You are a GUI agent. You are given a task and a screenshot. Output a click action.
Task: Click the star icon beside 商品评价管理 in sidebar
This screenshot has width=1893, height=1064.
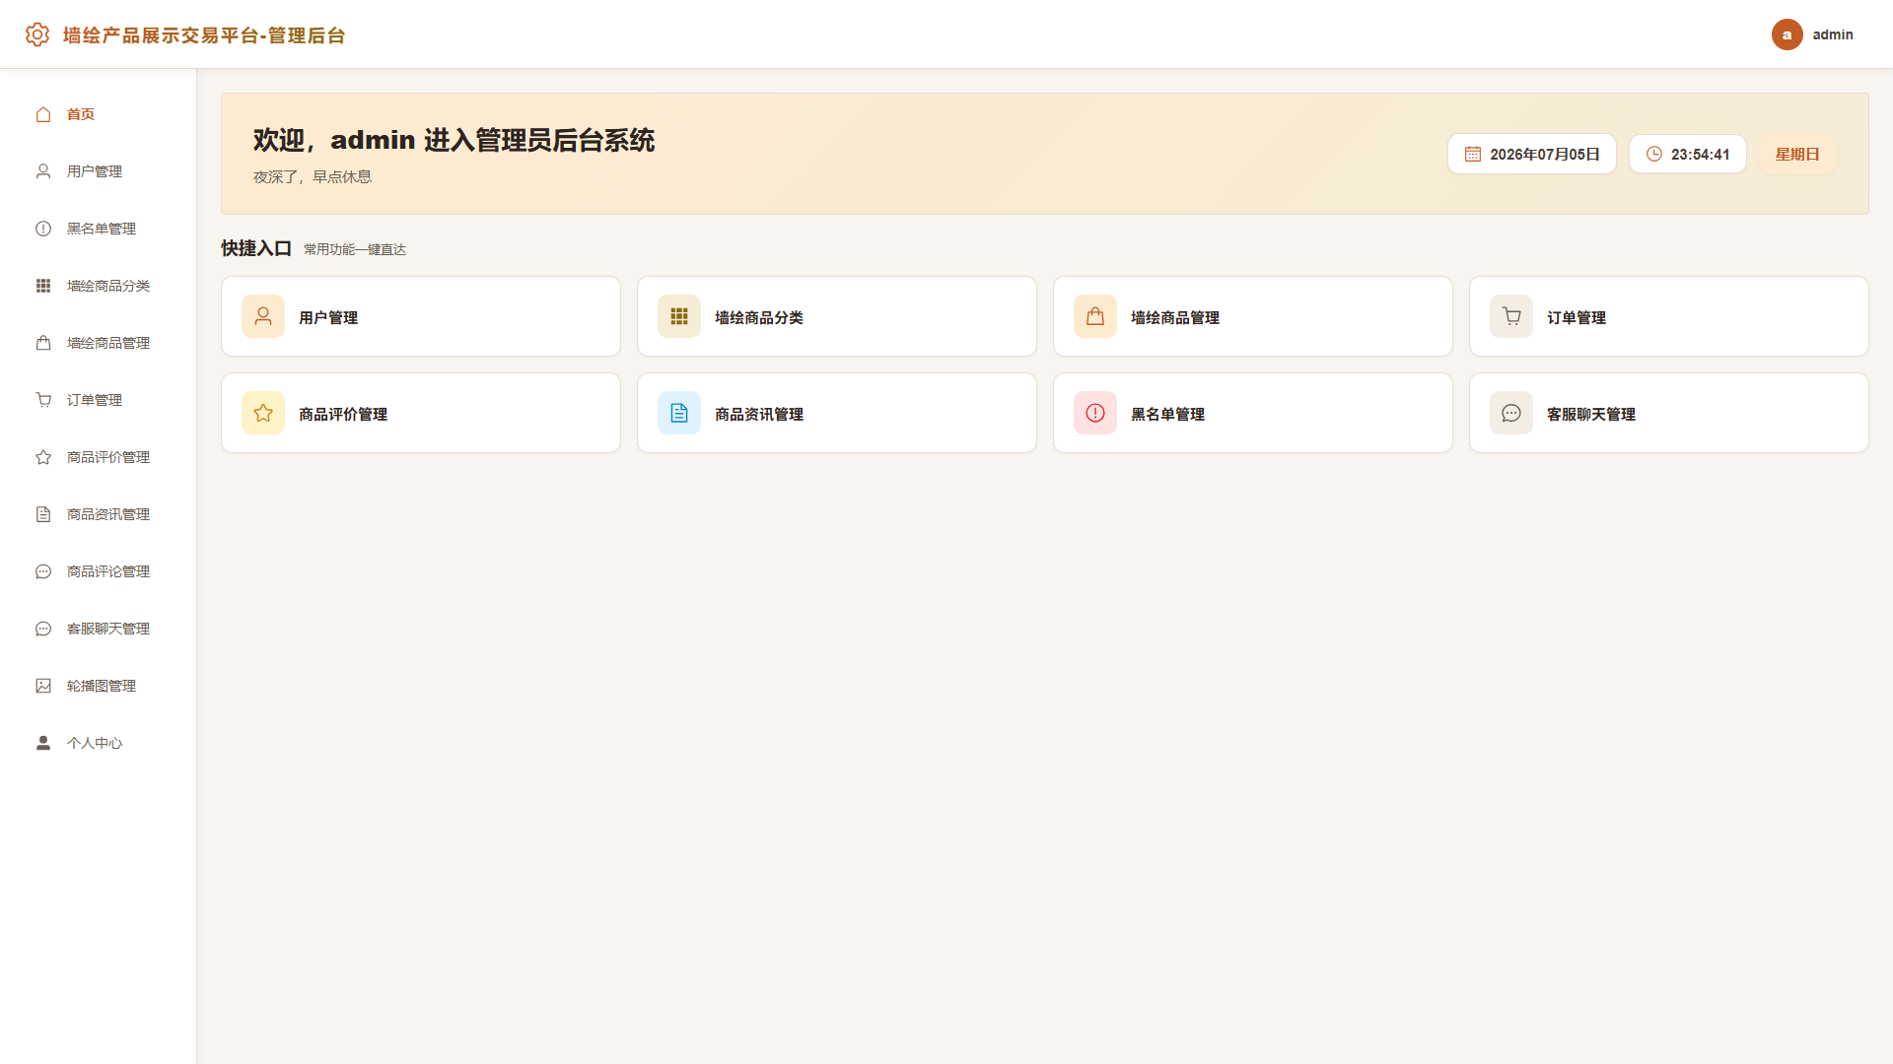tap(43, 457)
